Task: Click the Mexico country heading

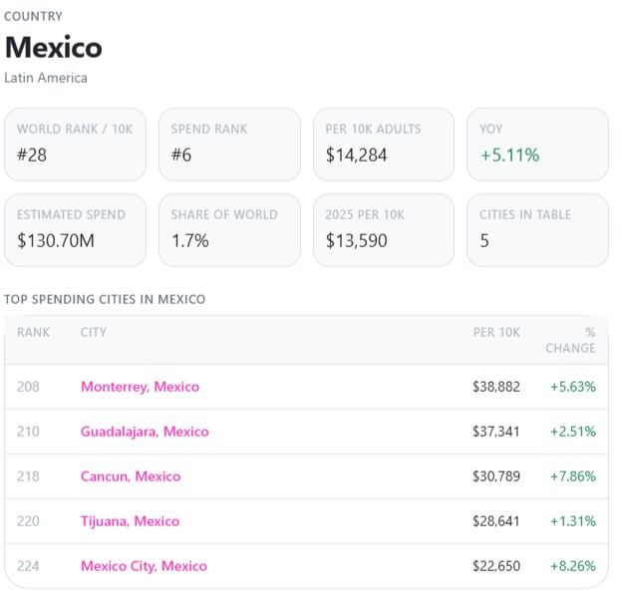Action: point(54,47)
